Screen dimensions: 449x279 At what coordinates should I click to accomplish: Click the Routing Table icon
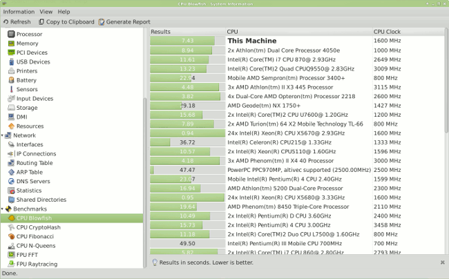[x=11, y=163]
